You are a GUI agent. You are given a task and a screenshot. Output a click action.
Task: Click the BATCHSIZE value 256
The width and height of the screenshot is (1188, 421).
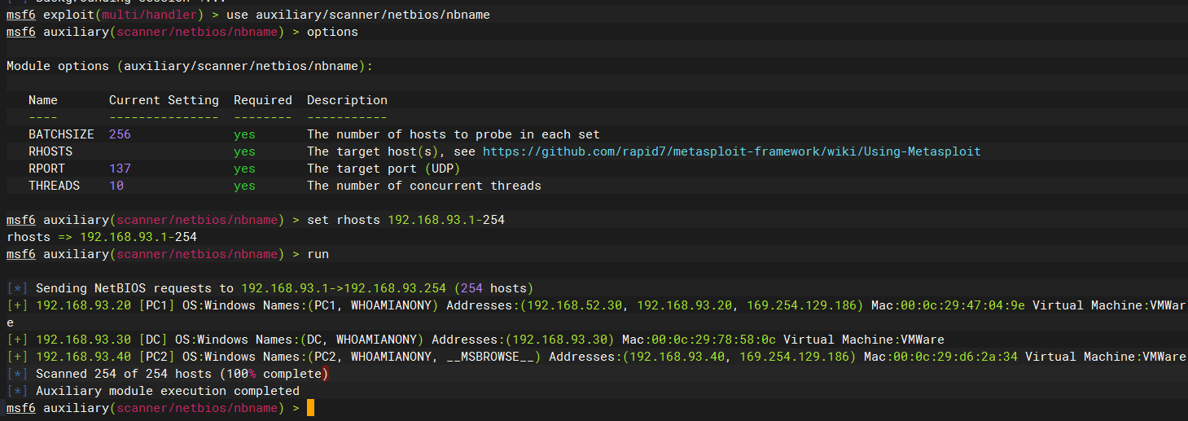(x=120, y=134)
